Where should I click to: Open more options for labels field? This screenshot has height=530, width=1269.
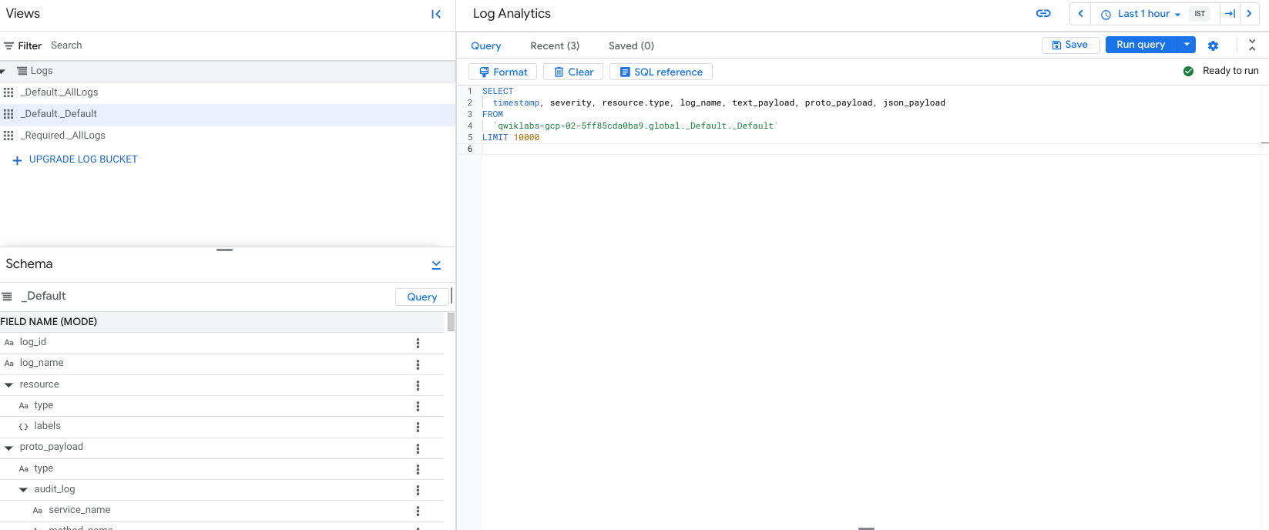[418, 427]
